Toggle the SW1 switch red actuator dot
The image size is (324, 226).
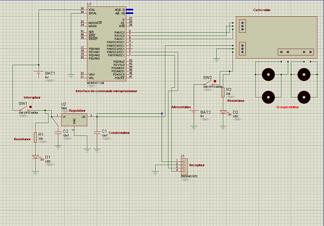coord(31,106)
